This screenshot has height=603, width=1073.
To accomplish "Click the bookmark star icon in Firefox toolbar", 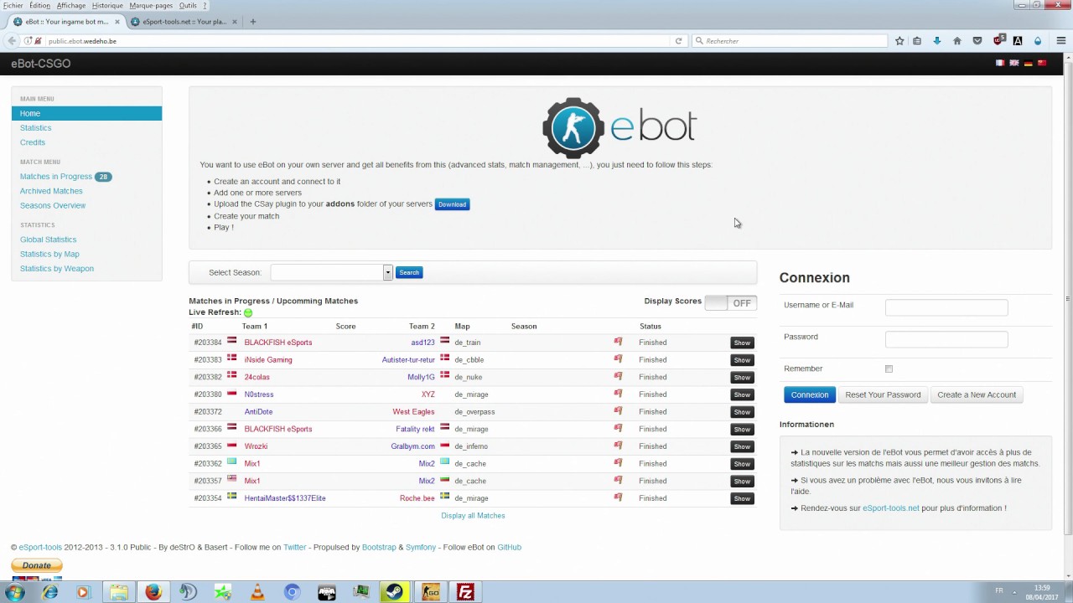I will pos(899,41).
